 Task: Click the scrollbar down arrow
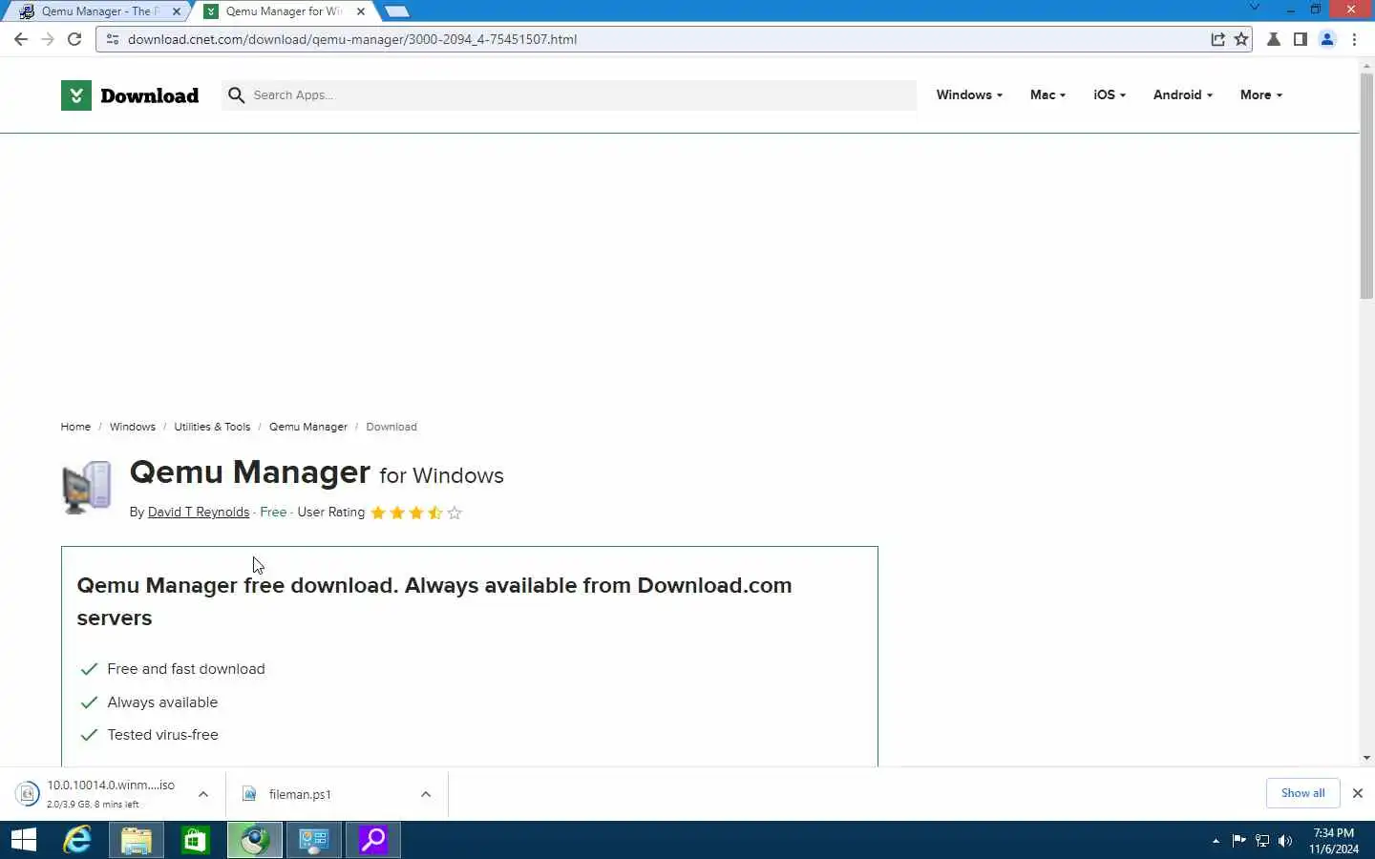pos(1366,758)
